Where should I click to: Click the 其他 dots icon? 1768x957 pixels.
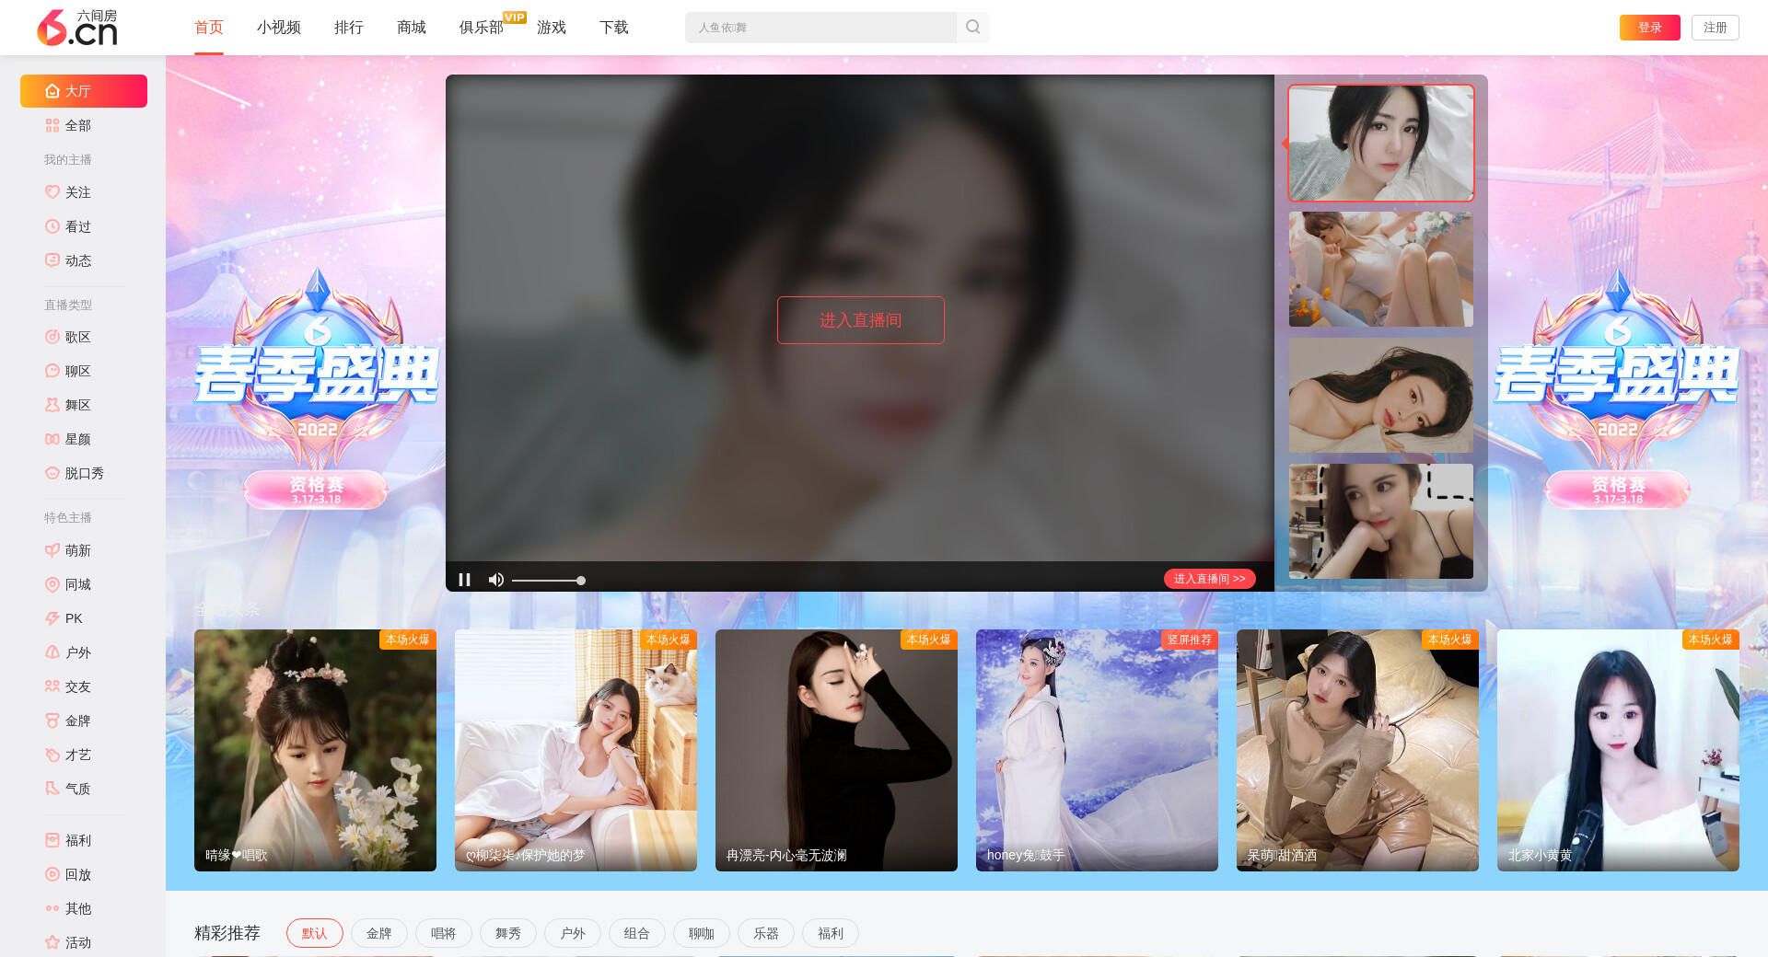click(52, 908)
